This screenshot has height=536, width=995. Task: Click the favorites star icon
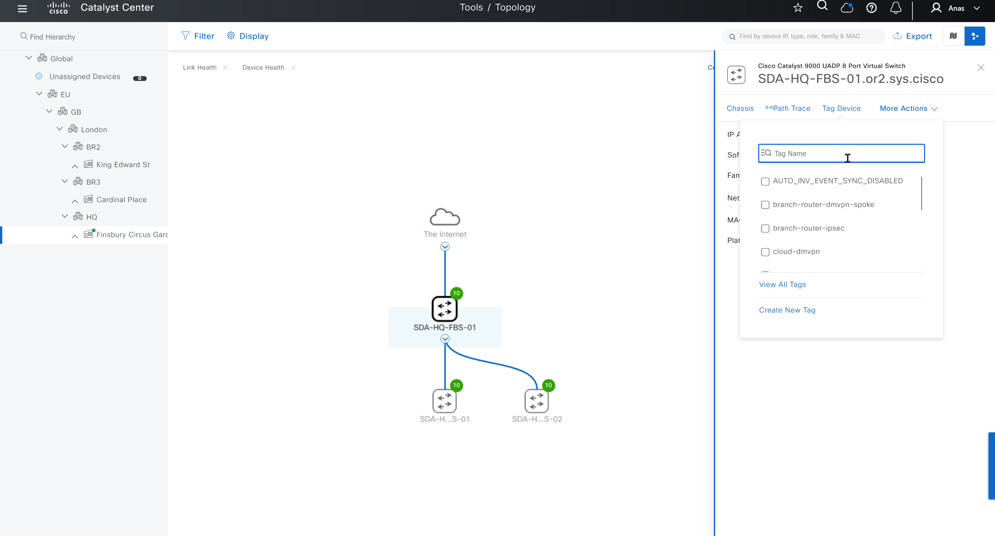[798, 8]
